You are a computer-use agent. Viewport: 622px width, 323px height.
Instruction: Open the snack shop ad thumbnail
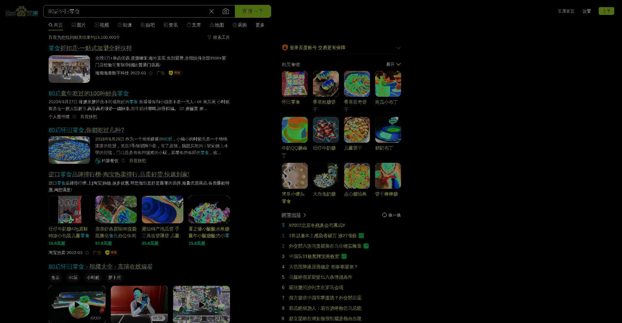point(69,69)
